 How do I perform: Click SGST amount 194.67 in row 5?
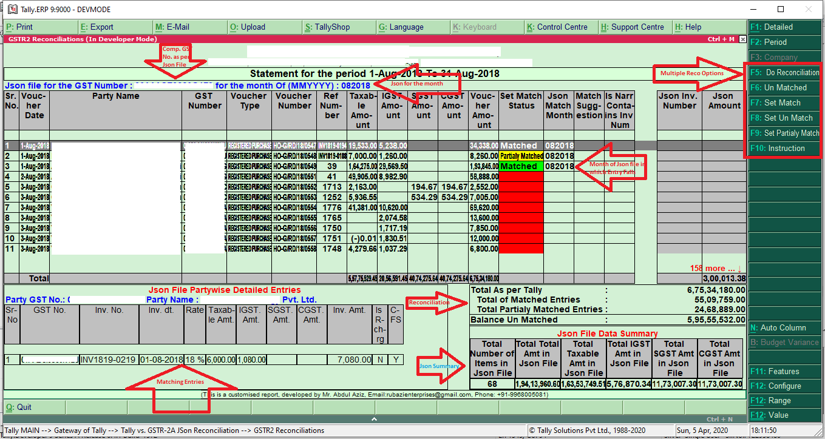click(424, 187)
